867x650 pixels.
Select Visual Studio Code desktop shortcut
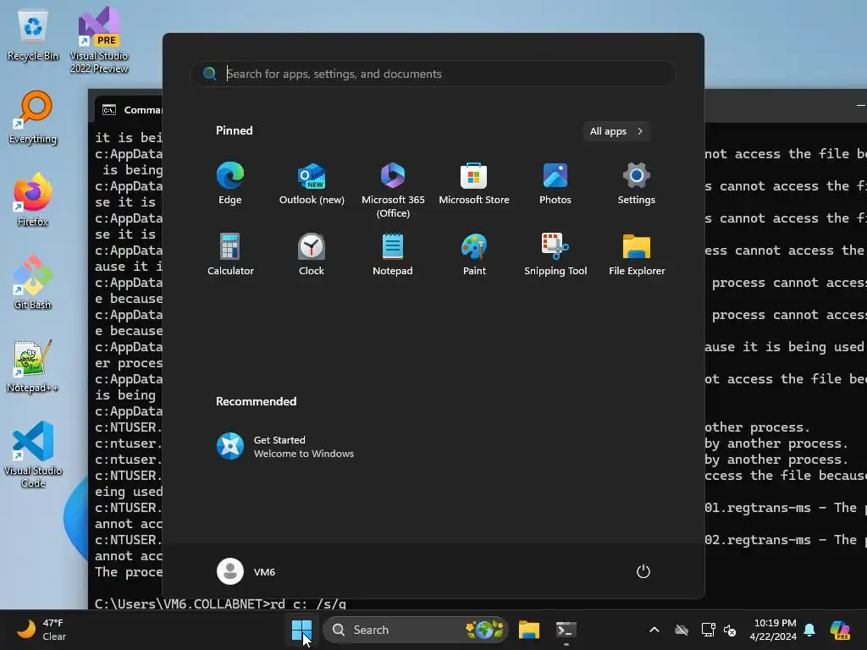(33, 454)
